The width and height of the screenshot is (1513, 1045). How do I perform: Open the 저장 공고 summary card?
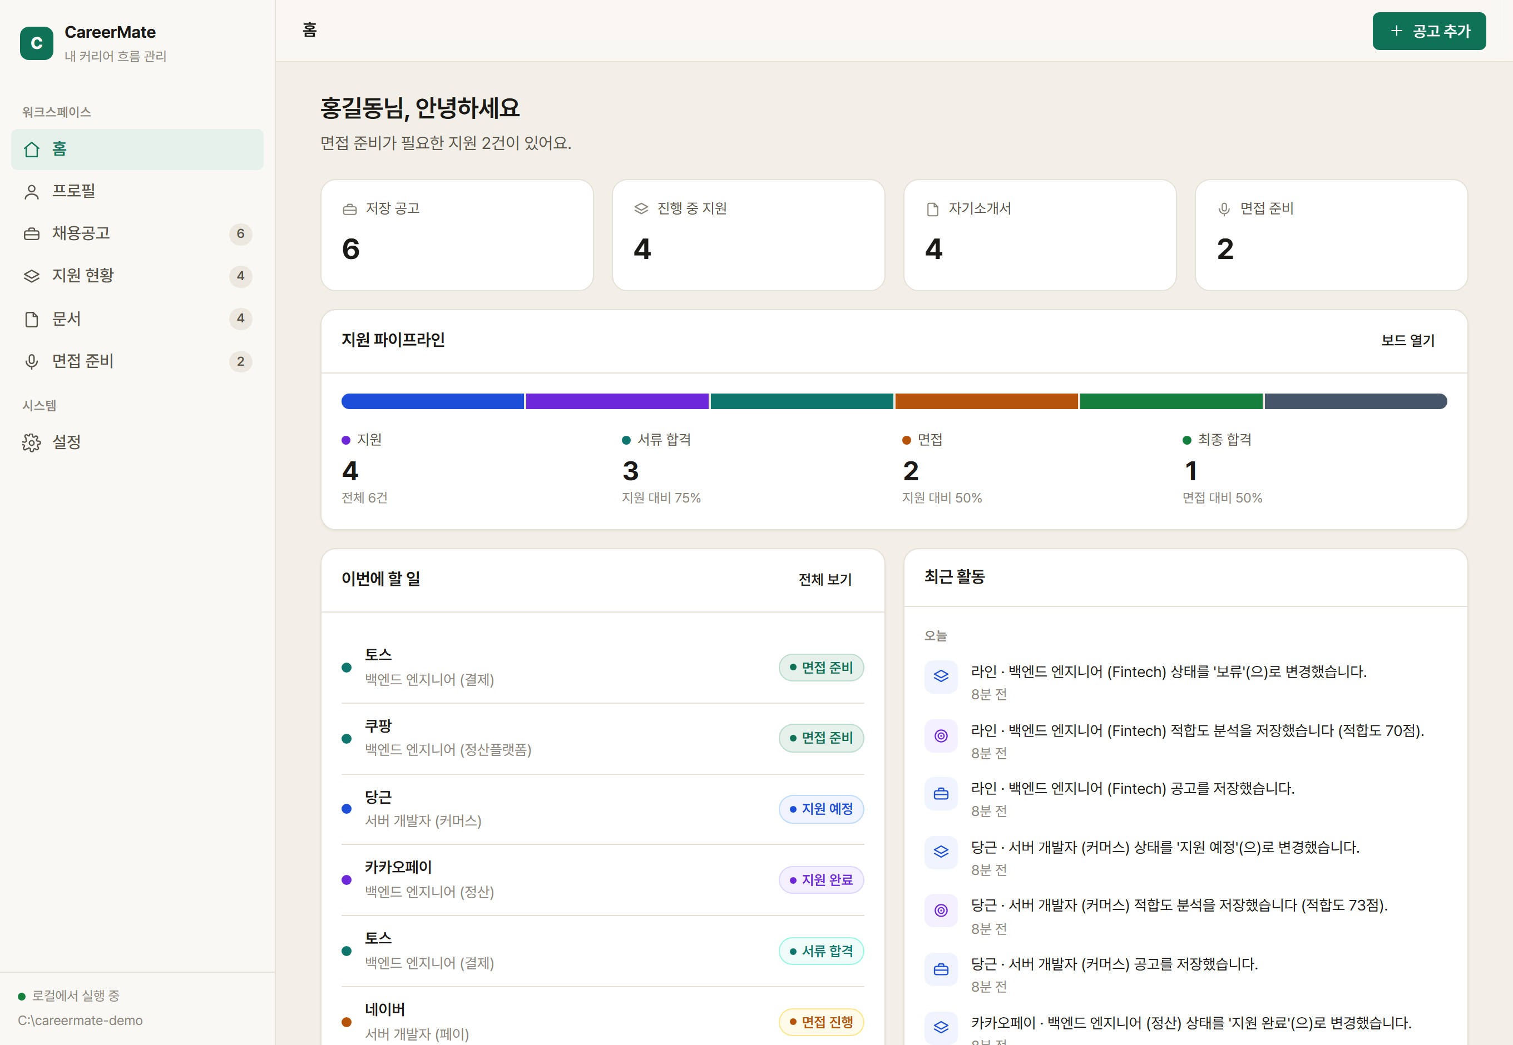click(457, 235)
